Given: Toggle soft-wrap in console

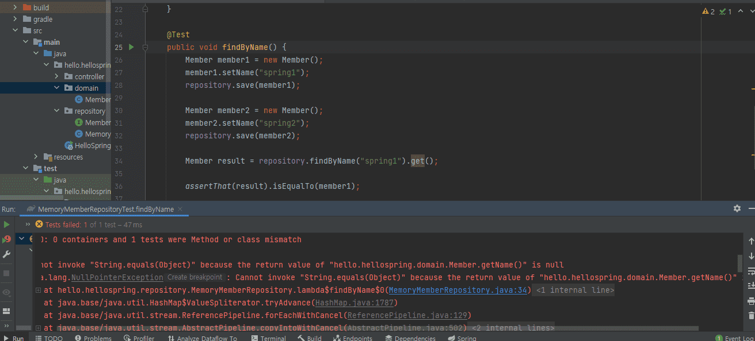Looking at the screenshot, I should pos(751,270).
